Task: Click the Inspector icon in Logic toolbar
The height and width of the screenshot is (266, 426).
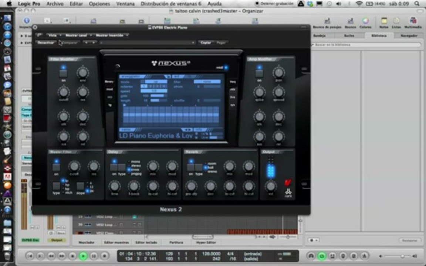Action: [x=26, y=21]
